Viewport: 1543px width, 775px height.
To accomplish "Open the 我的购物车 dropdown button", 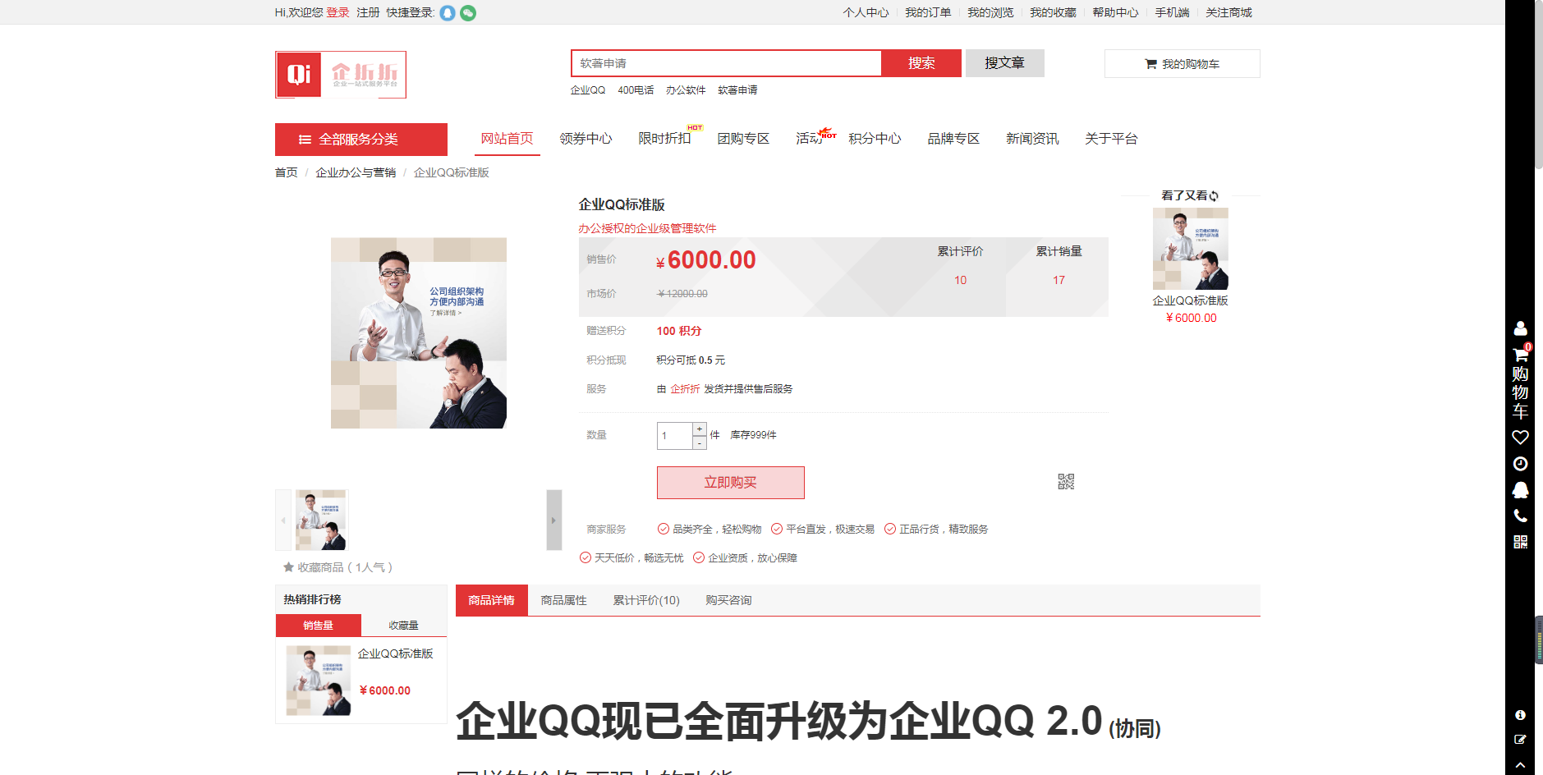I will point(1183,64).
